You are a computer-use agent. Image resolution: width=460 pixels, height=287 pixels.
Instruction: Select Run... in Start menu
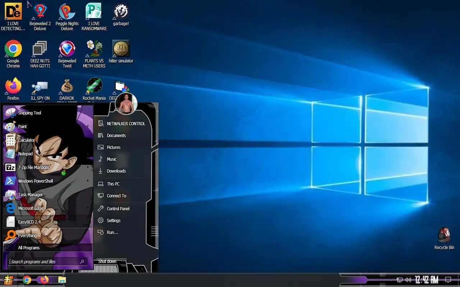coord(122,232)
